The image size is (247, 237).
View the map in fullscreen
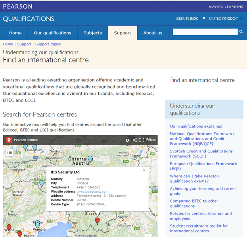point(142,140)
